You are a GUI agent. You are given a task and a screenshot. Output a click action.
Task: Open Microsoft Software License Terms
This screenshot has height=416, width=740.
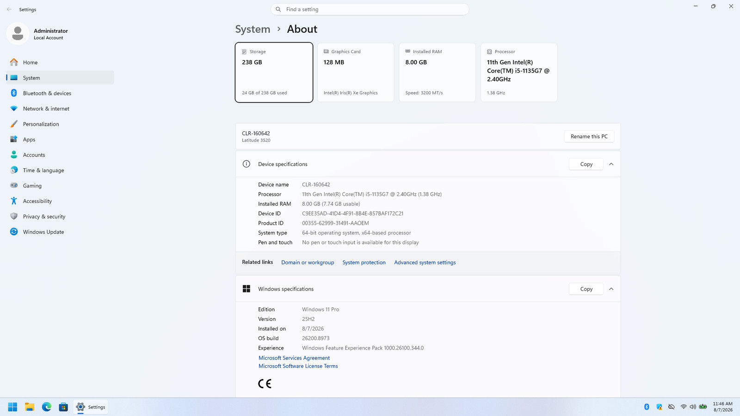(x=298, y=366)
